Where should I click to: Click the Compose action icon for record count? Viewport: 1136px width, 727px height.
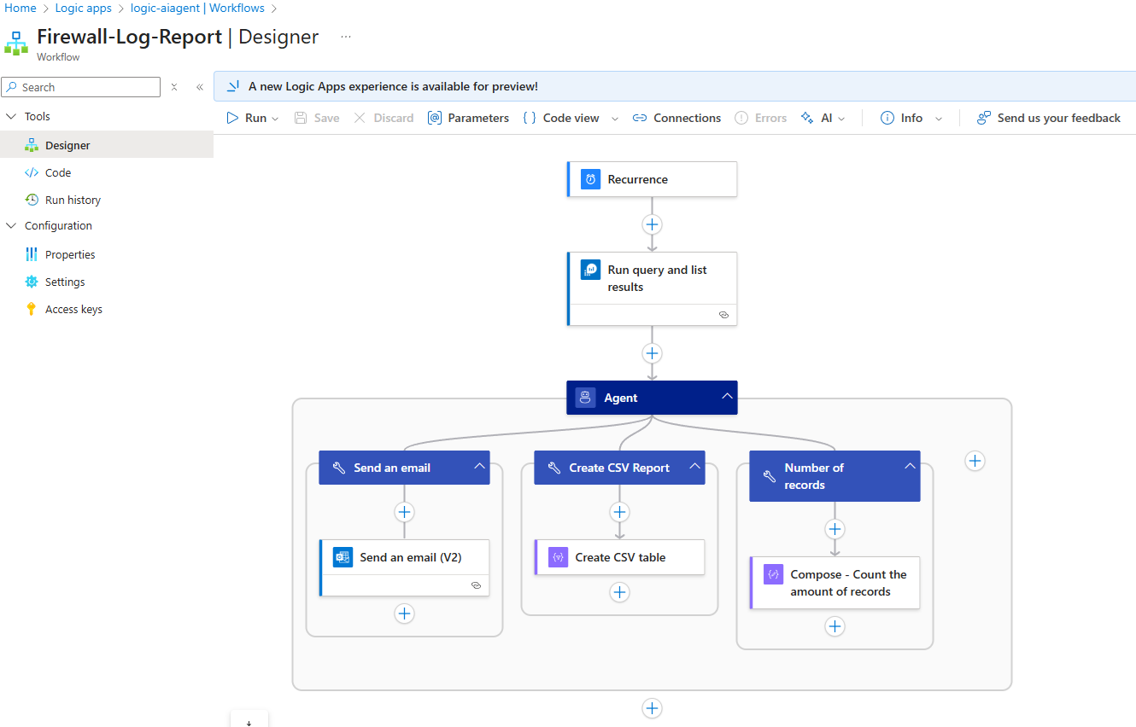click(x=773, y=574)
